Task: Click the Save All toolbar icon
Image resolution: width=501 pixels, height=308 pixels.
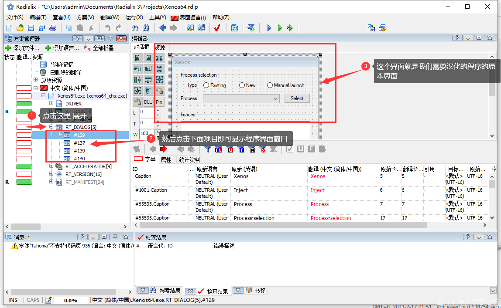Action: coord(42,28)
